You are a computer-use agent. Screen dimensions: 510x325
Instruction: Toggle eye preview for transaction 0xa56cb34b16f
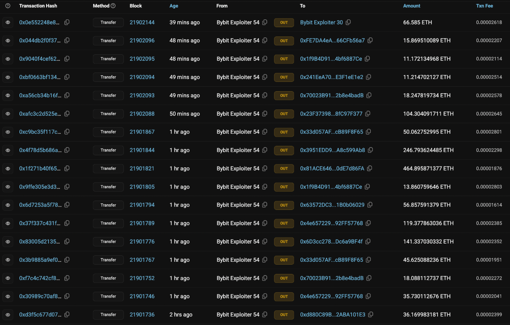[8, 95]
